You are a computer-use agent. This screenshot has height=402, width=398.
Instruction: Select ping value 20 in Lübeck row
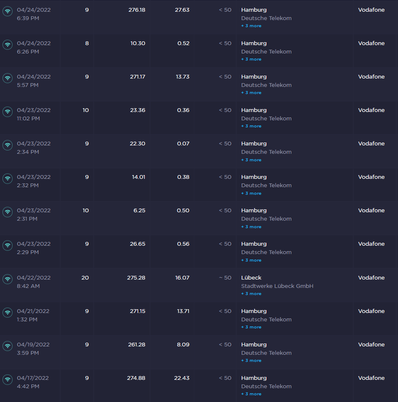coord(85,278)
